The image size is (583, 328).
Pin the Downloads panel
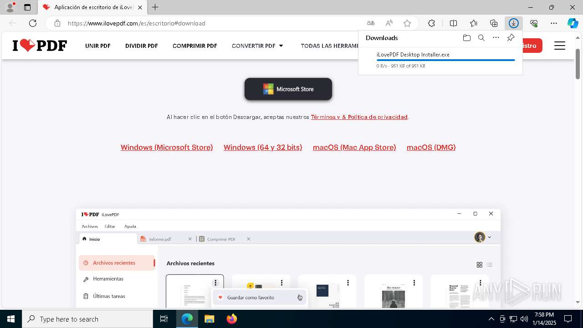click(511, 38)
